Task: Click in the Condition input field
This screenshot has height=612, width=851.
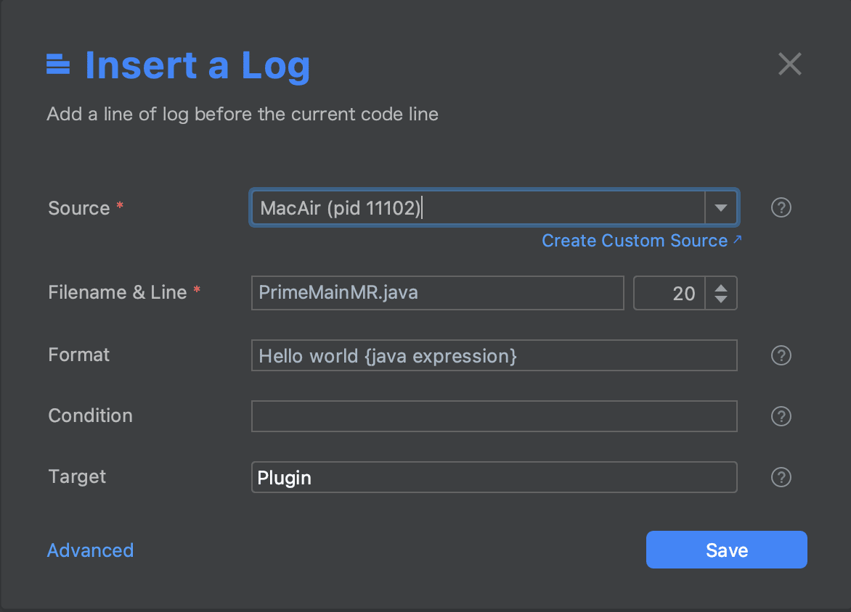Action: (x=494, y=416)
